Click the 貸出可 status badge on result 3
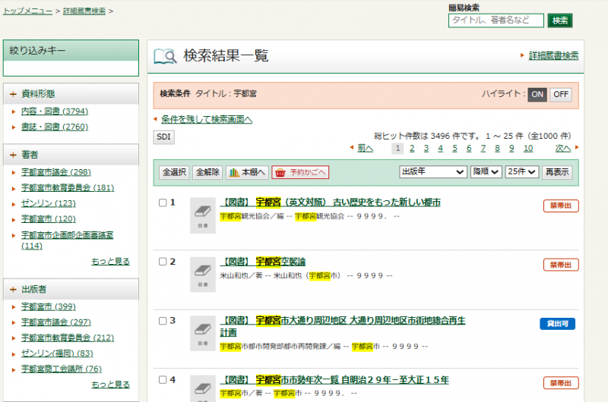The image size is (608, 402). pos(558,324)
